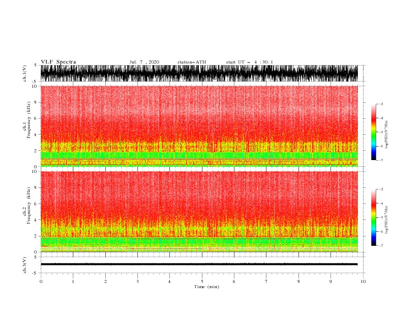The height and width of the screenshot is (316, 409).
Task: Click the '0' tick on the time axis
Action: pyautogui.click(x=41, y=281)
